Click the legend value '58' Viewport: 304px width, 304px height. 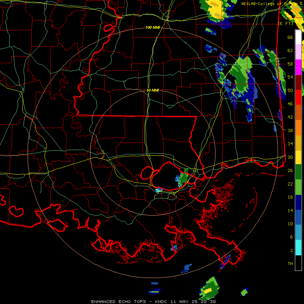click(x=290, y=64)
